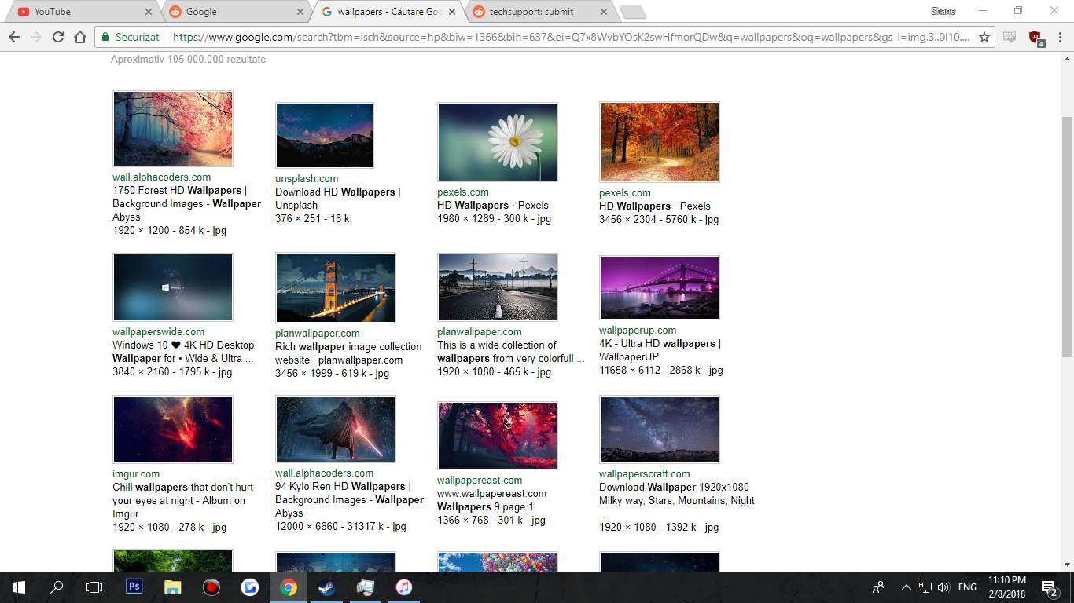1074x603 pixels.
Task: Click the white daisy wallpaper thumbnail
Action: tap(497, 141)
